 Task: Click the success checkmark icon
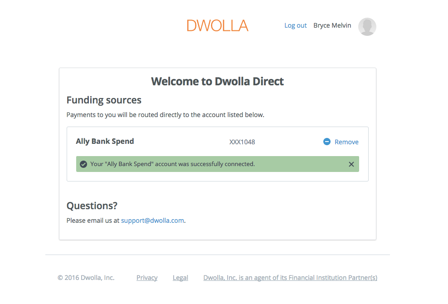[x=83, y=164]
